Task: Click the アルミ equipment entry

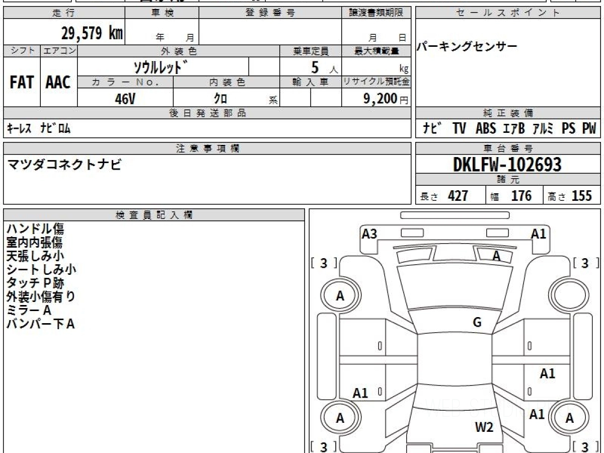Action: point(544,129)
